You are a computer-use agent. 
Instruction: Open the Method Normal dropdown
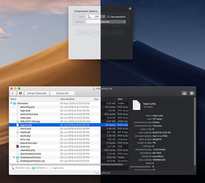point(106,22)
